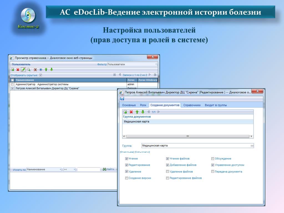Enable the Удаление файлов checkbox
Viewport: 284px width, 213px height.
168,171
